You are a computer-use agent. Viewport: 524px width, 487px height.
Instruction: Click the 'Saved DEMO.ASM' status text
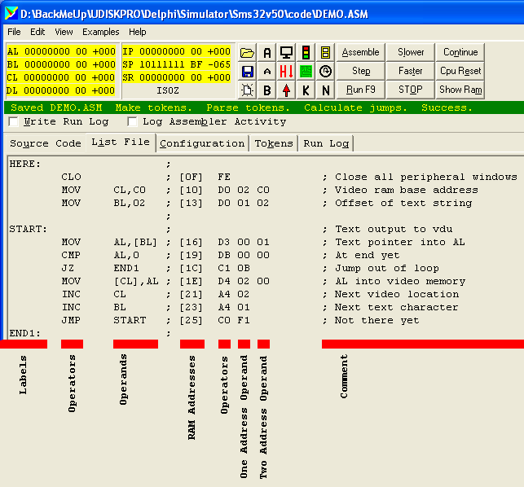click(56, 107)
